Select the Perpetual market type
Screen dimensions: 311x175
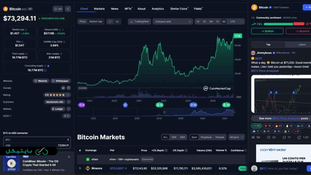206,137
